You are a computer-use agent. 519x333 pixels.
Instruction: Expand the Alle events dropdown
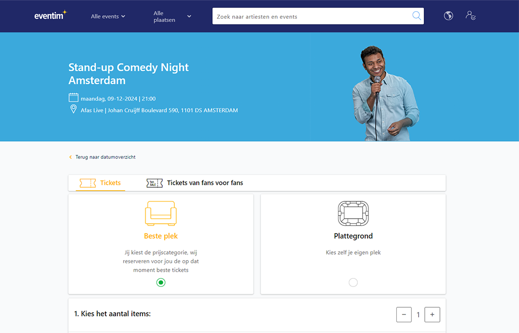point(108,16)
